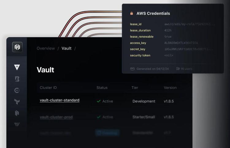Open Boundary product icon in sidebar
The width and height of the screenshot is (230, 148).
(17, 79)
